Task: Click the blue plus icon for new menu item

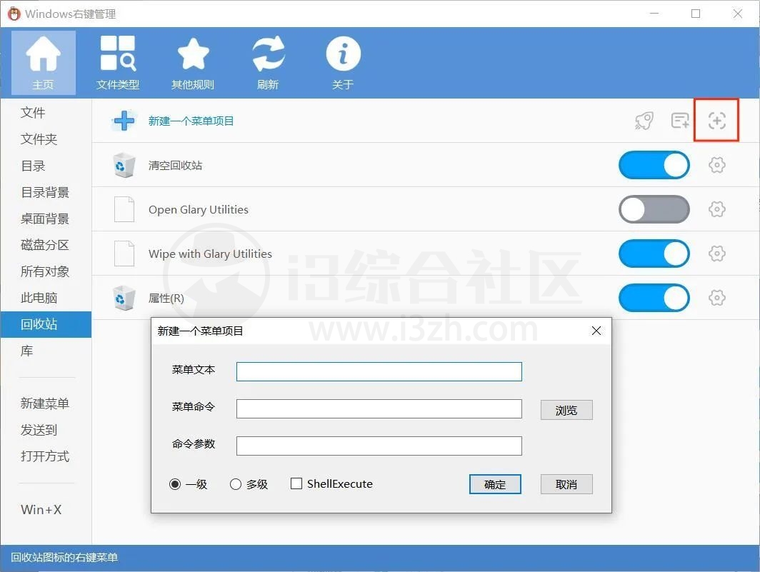Action: (124, 121)
